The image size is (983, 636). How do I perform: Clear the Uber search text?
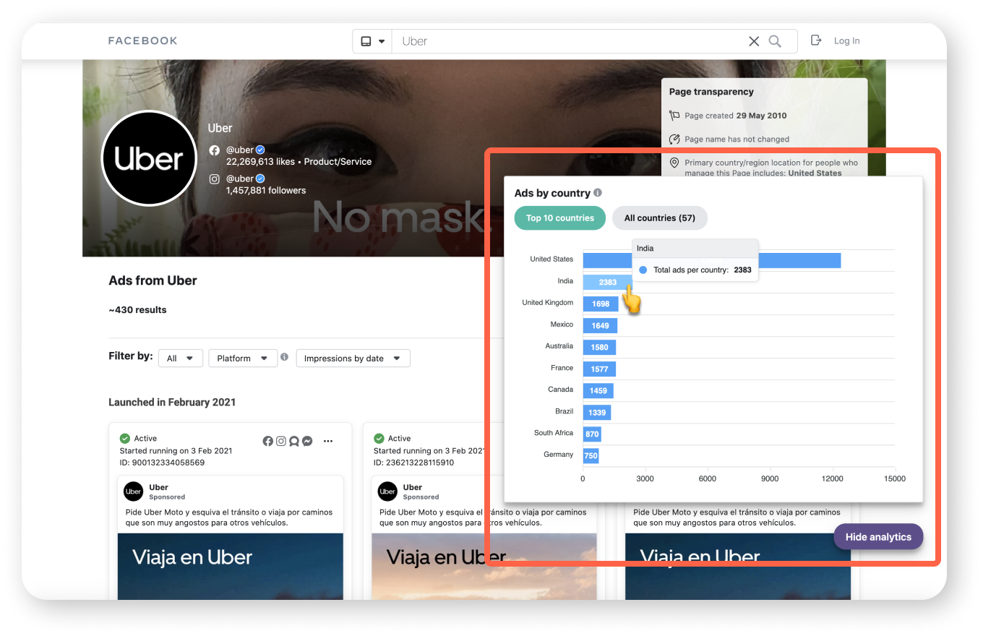[754, 41]
